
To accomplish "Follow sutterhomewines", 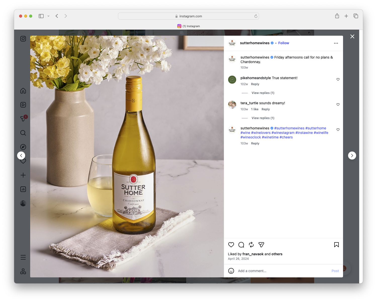I will click(284, 43).
